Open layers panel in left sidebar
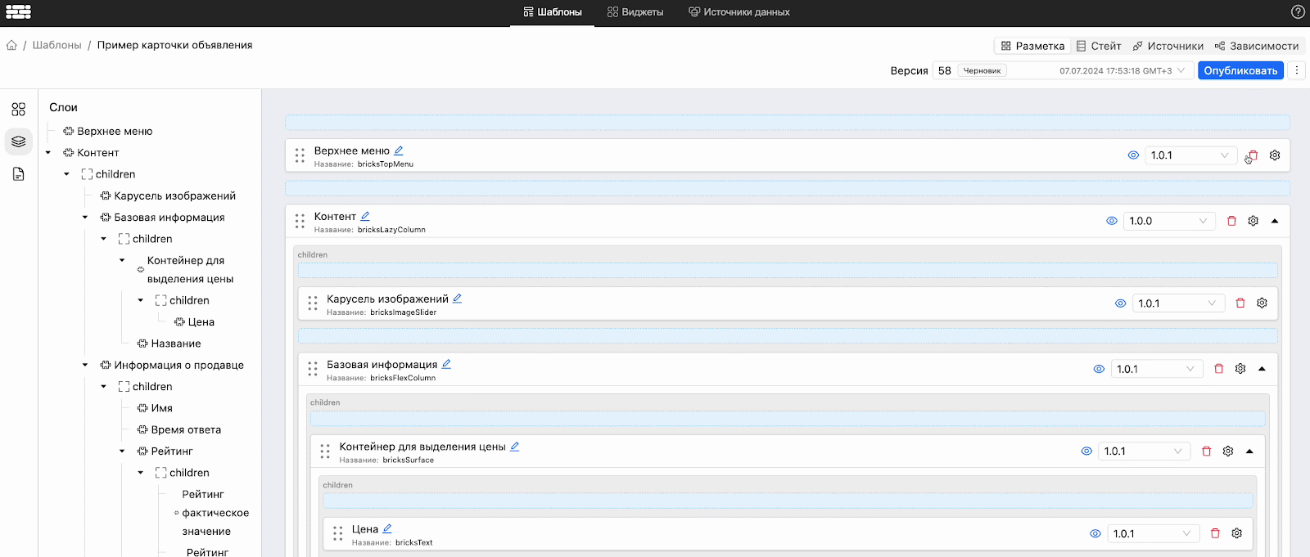 pyautogui.click(x=19, y=141)
